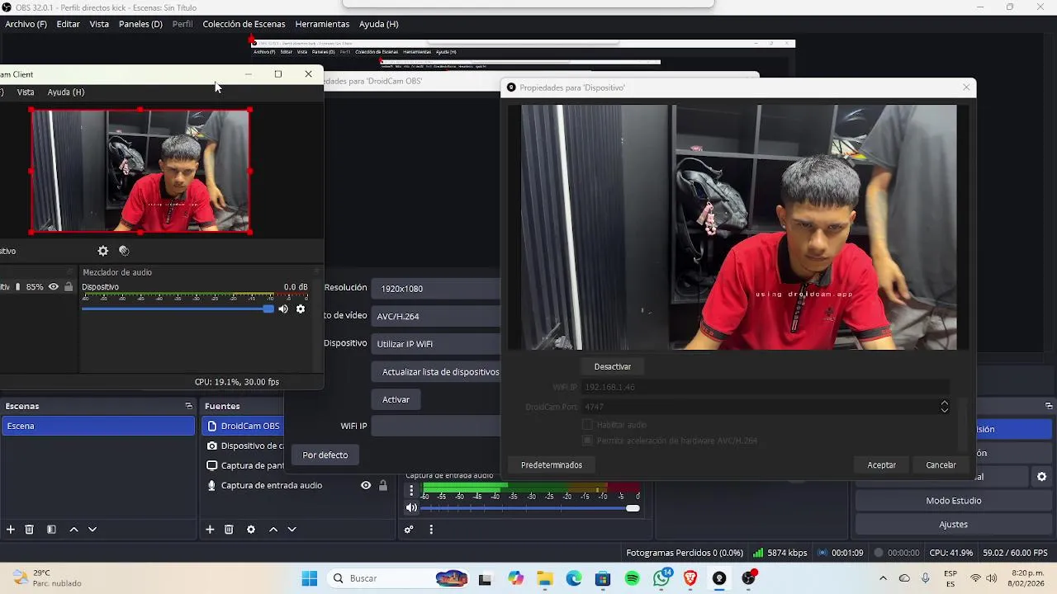Click Ajustes button
The image size is (1057, 594).
point(954,525)
